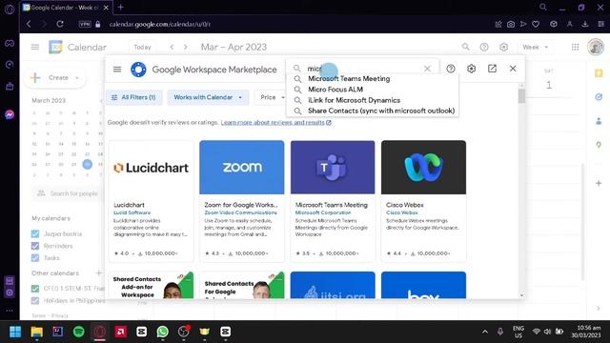Open Spotify from the taskbar
This screenshot has width=610, height=343.
[79, 332]
